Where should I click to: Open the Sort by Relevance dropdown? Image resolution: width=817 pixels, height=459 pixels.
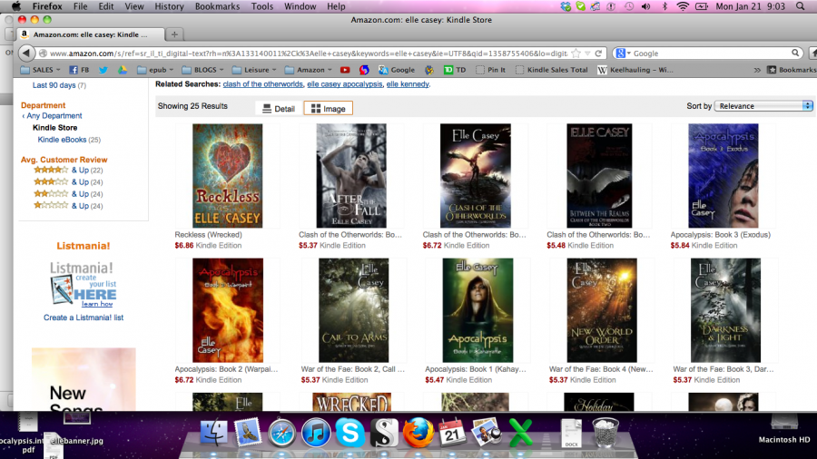click(763, 105)
